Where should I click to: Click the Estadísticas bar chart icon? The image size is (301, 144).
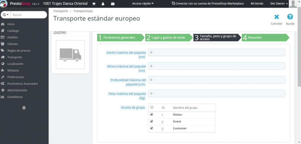[3, 97]
